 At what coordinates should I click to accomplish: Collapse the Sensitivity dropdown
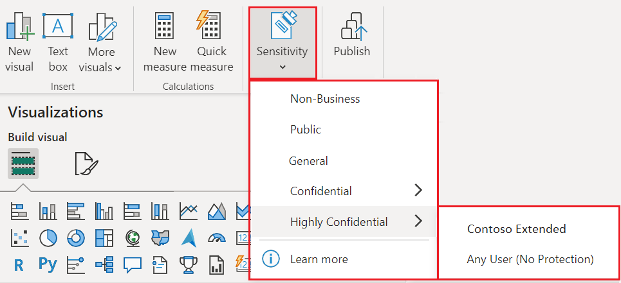point(282,42)
